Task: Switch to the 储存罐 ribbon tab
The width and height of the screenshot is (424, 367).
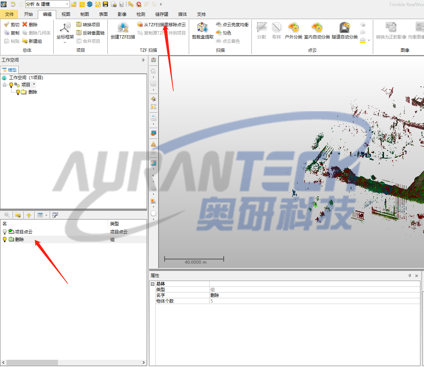Action: [162, 14]
